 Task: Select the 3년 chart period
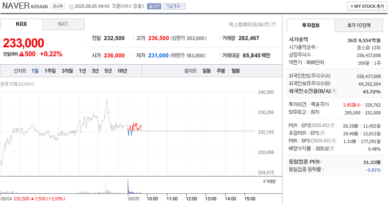pos(95,71)
